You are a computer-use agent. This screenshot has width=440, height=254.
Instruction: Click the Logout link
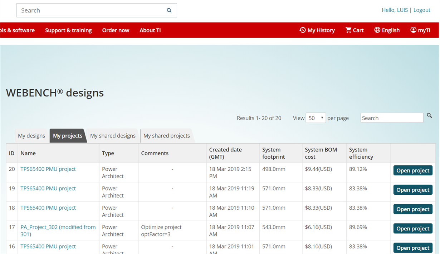pos(422,10)
